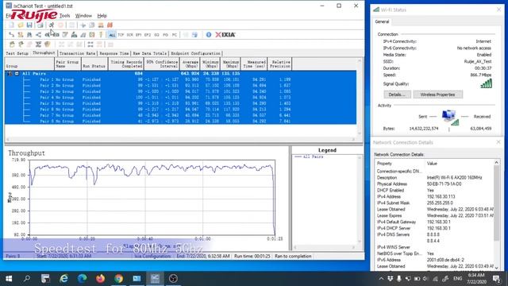Click the exclamation mark icon in second toolbar

101,35
